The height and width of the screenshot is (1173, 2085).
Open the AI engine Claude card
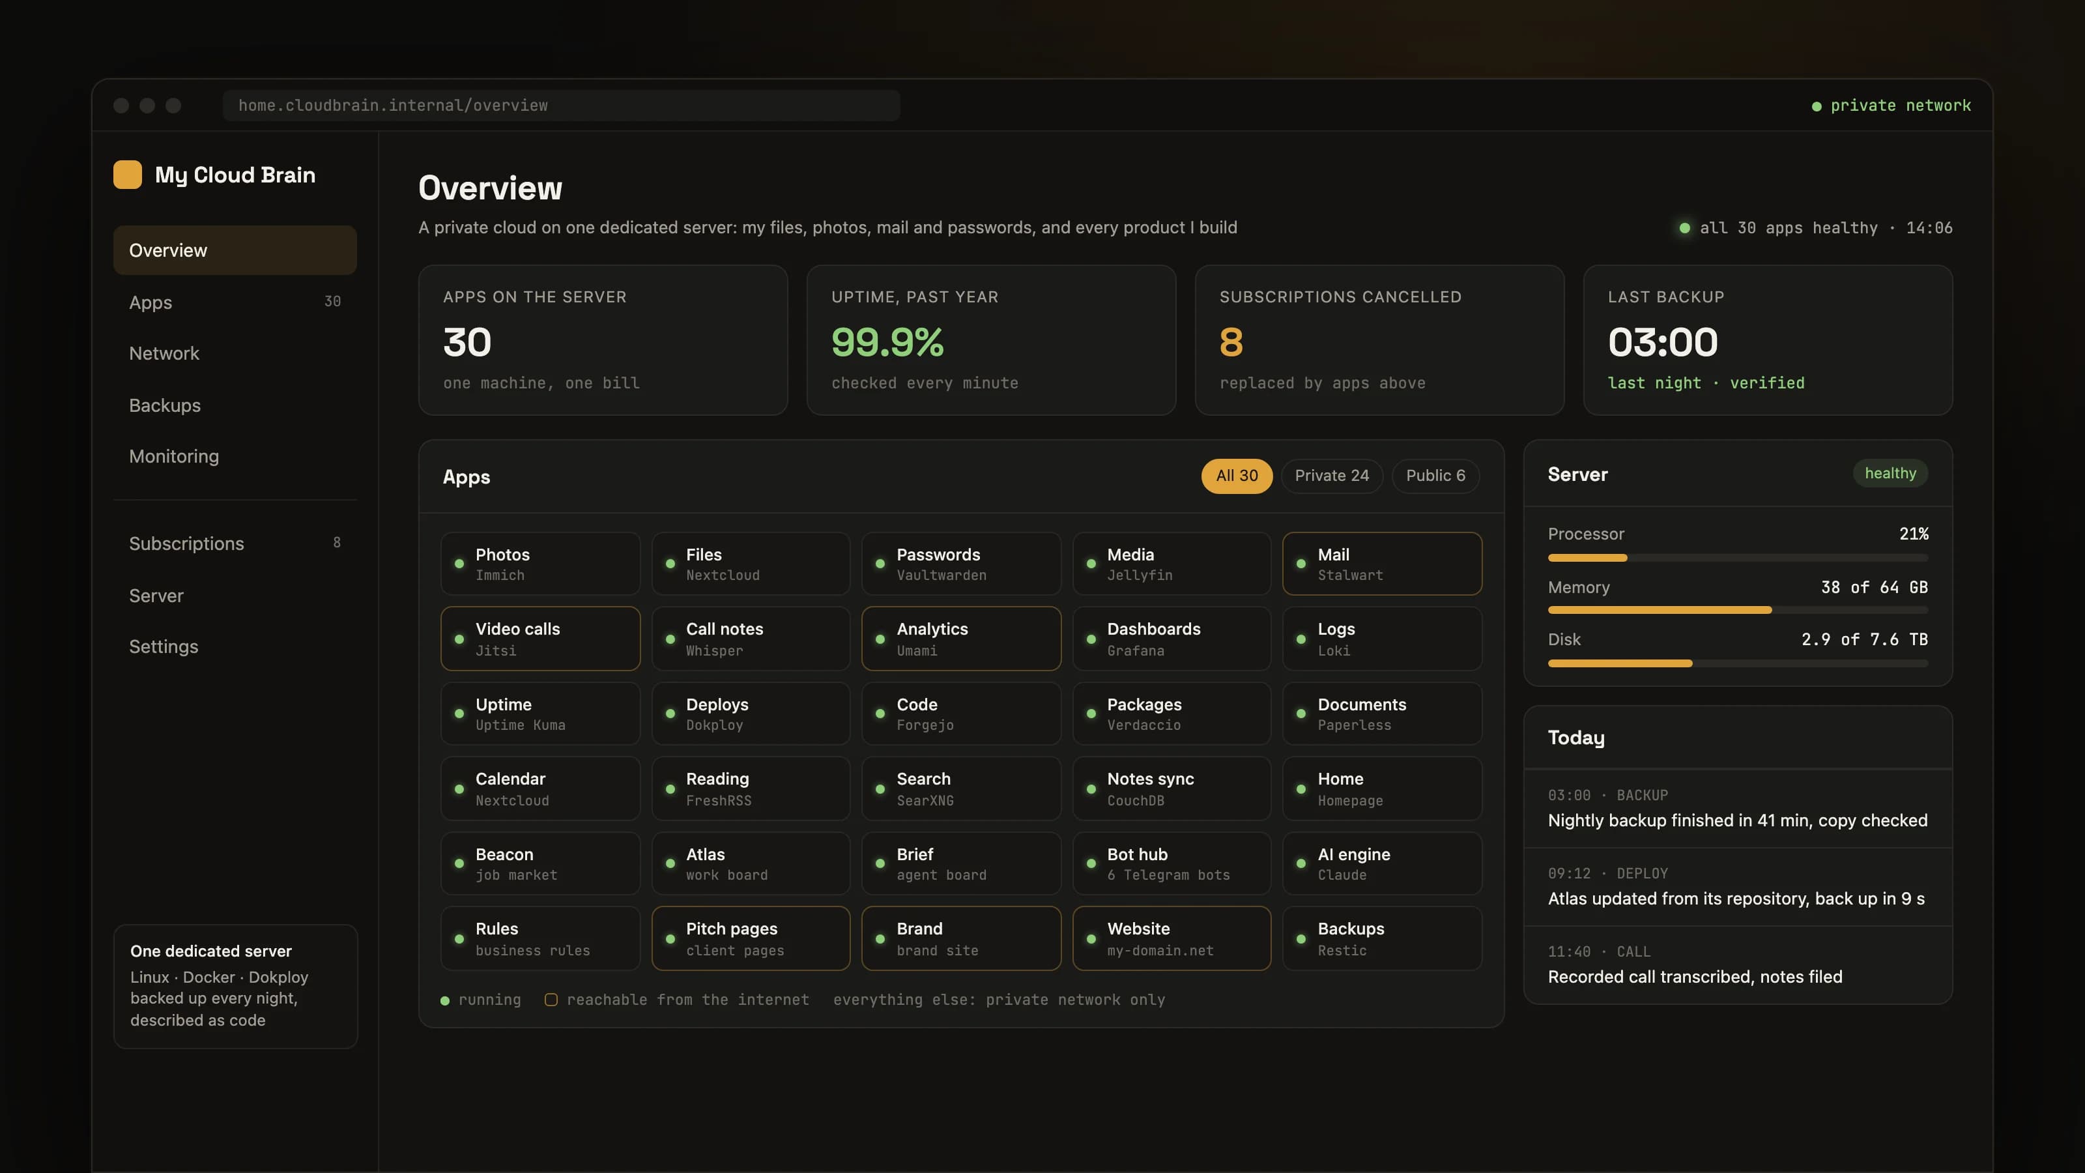click(x=1381, y=863)
